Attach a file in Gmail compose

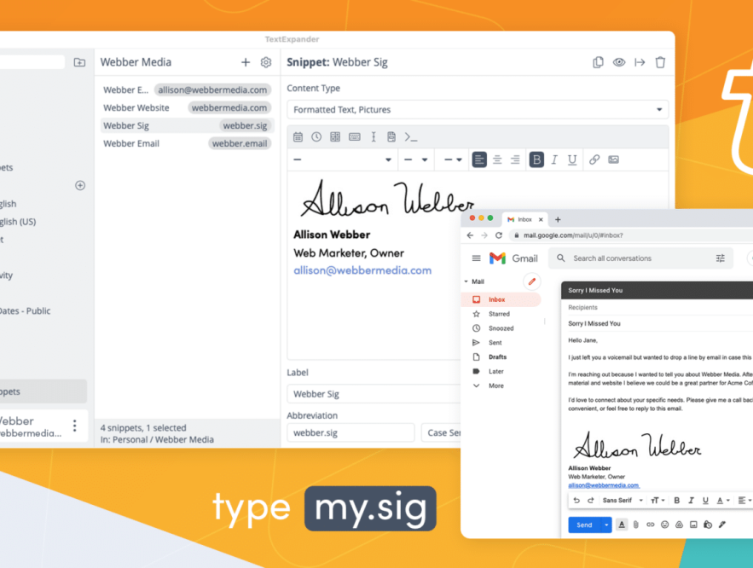coord(636,525)
